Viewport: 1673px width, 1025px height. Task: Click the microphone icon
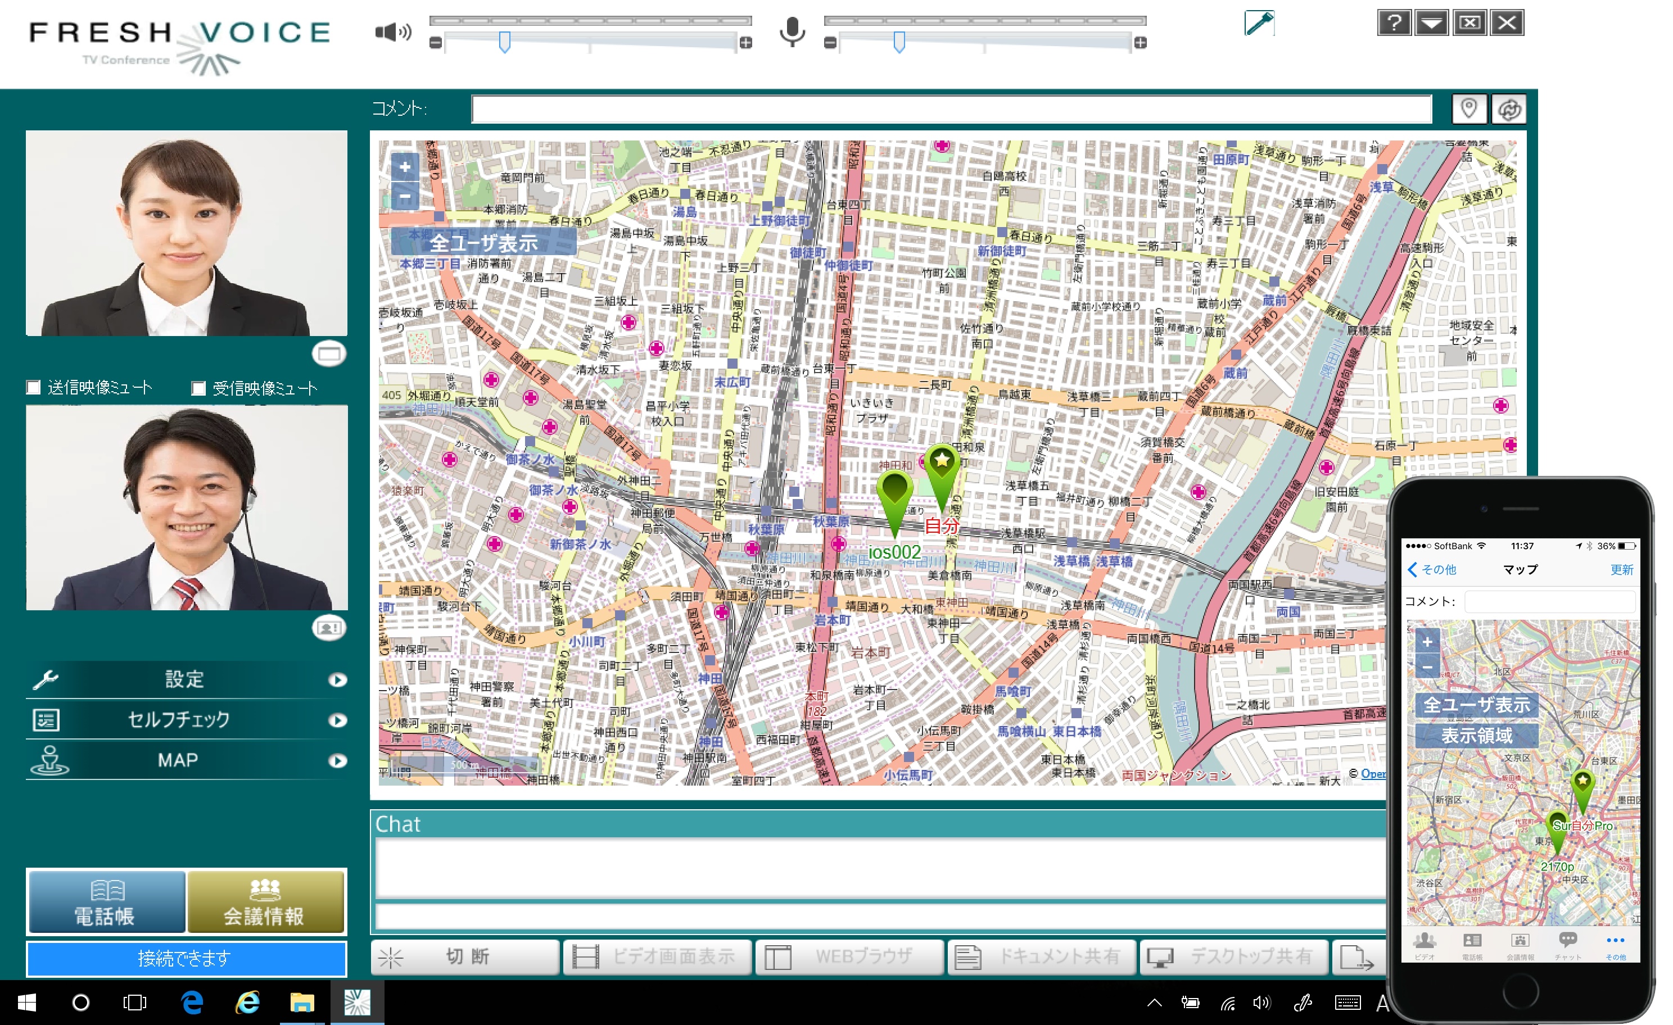pyautogui.click(x=792, y=31)
